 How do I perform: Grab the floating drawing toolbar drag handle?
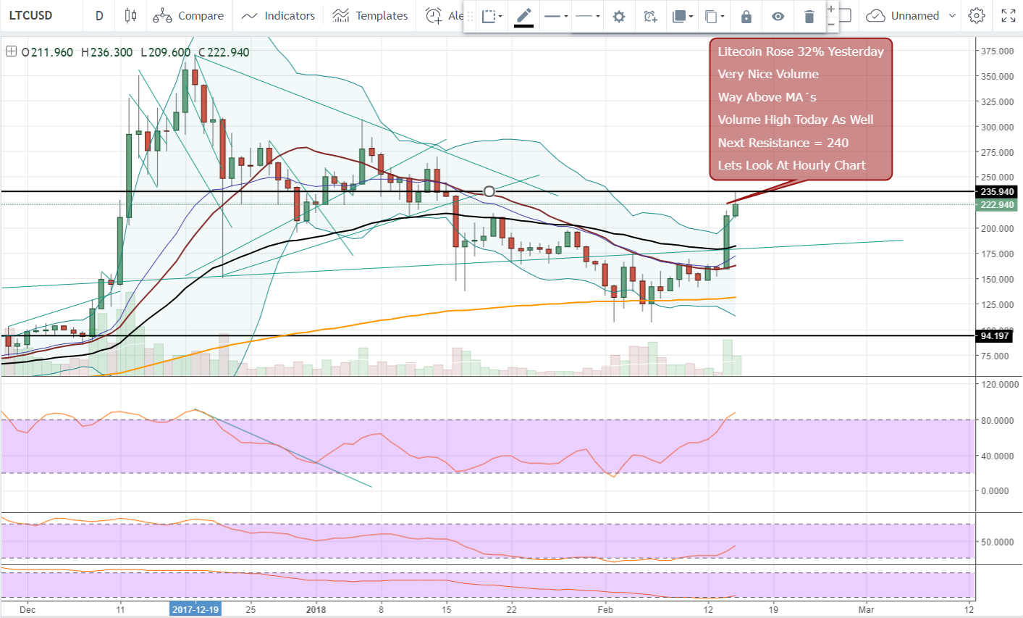(471, 16)
